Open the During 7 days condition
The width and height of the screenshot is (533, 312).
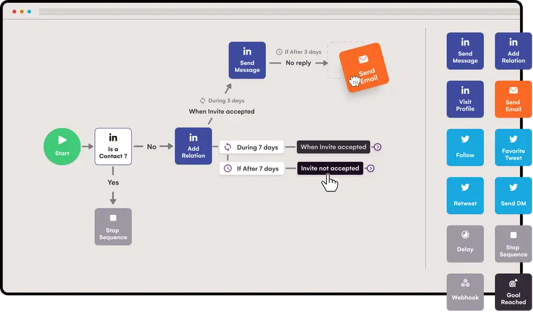click(251, 147)
